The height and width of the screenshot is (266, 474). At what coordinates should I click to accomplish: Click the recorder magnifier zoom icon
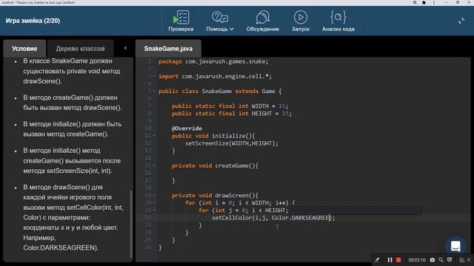441,259
